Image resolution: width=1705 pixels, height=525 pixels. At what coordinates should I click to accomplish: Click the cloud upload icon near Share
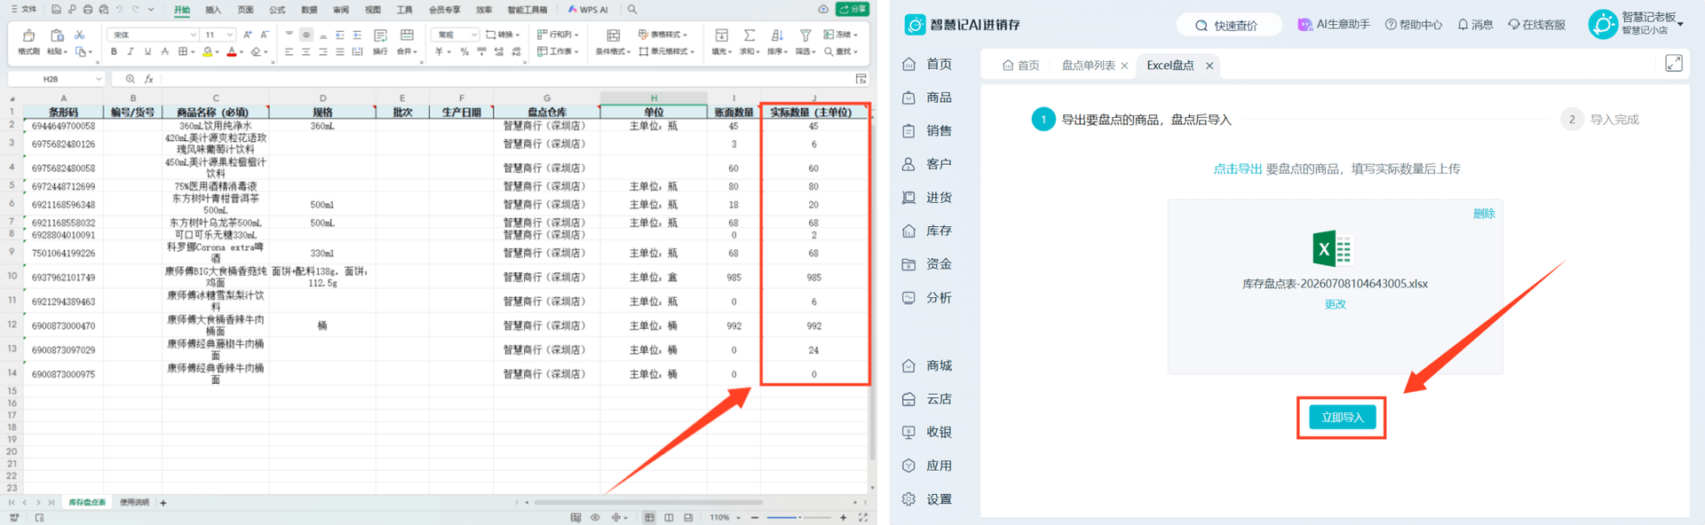(823, 9)
